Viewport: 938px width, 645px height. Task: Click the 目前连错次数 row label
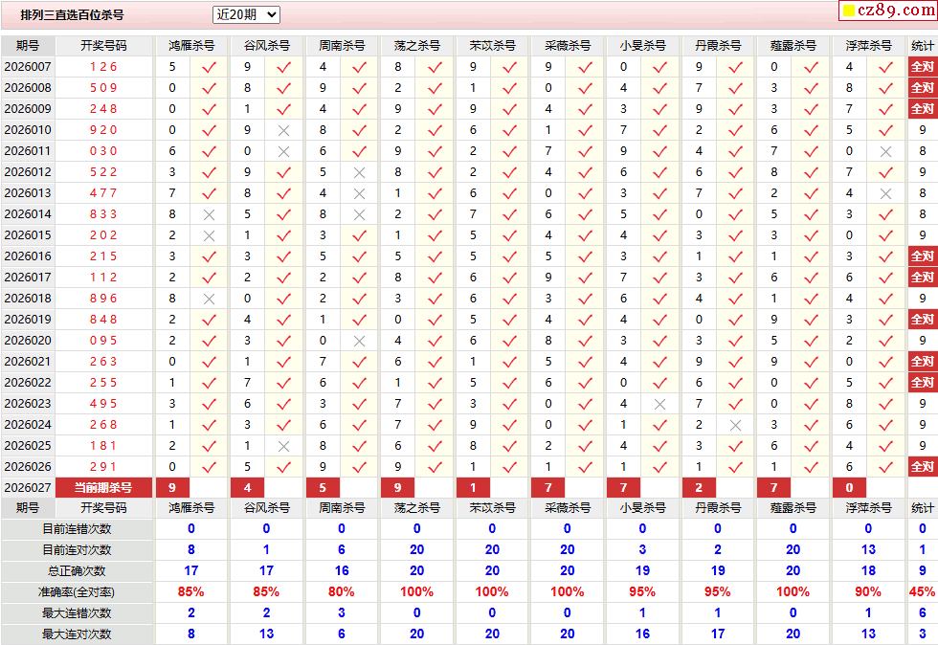pyautogui.click(x=77, y=529)
